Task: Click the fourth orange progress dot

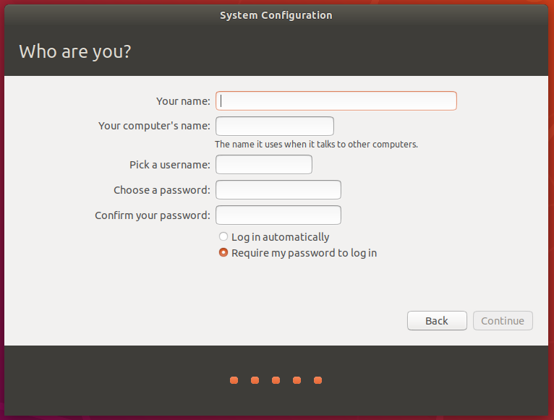Action: [x=297, y=380]
